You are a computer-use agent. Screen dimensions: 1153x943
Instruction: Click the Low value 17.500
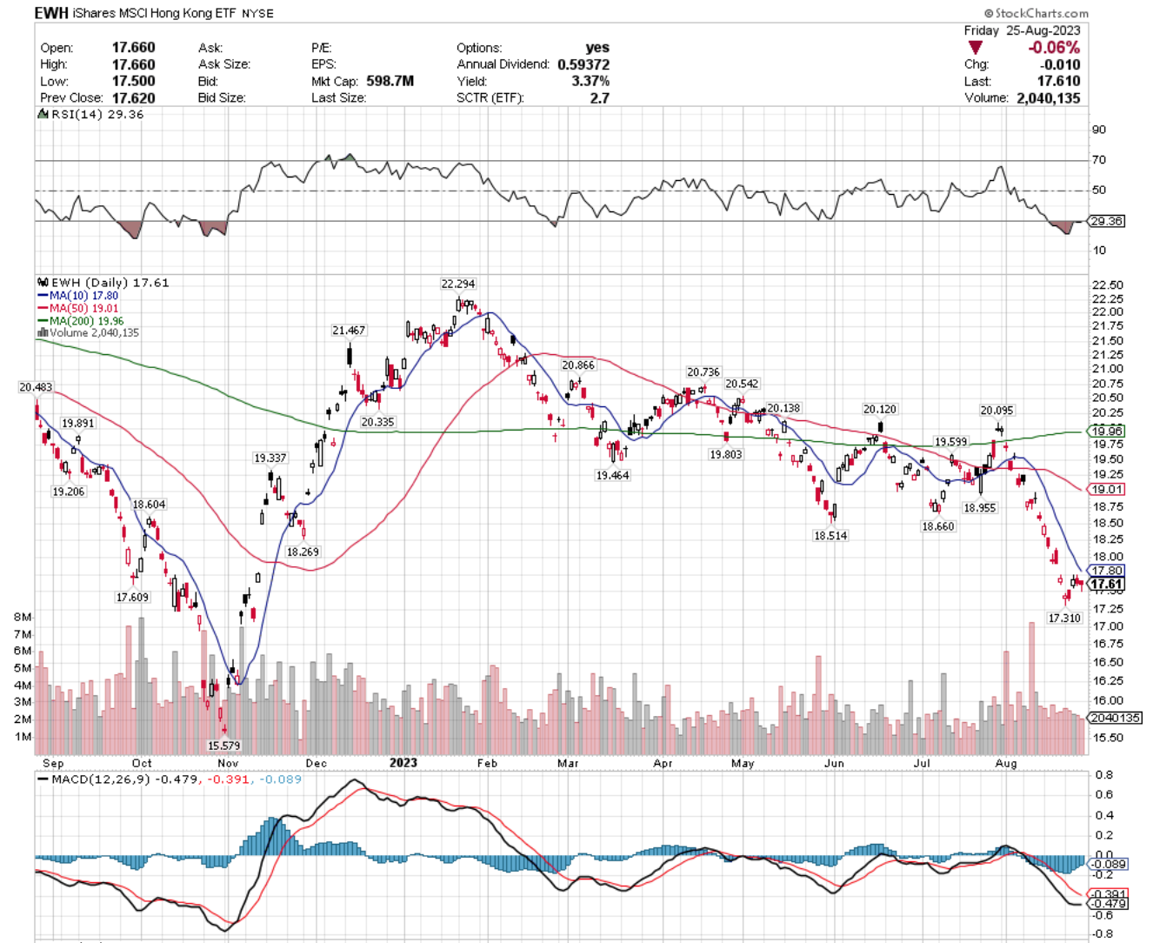pyautogui.click(x=133, y=81)
